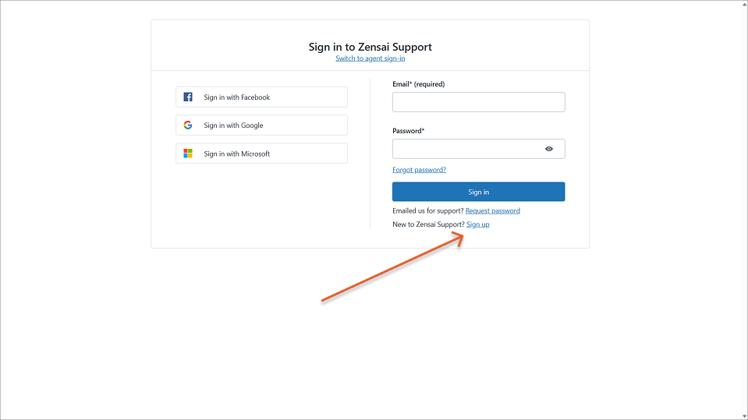
Task: Follow the Sign up link
Action: click(x=478, y=224)
